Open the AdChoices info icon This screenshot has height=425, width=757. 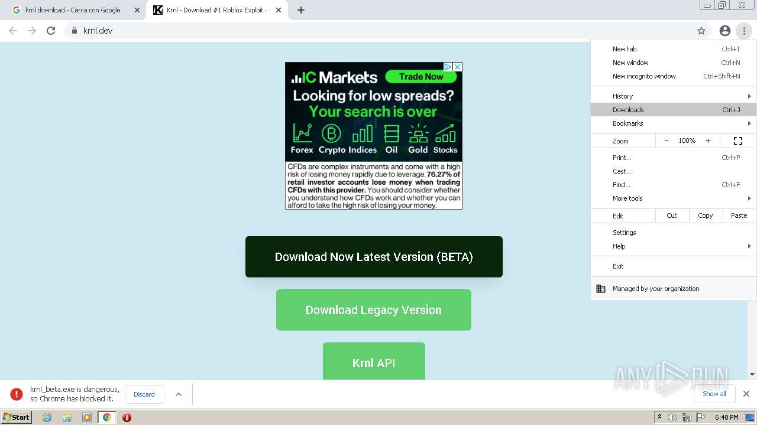(448, 67)
